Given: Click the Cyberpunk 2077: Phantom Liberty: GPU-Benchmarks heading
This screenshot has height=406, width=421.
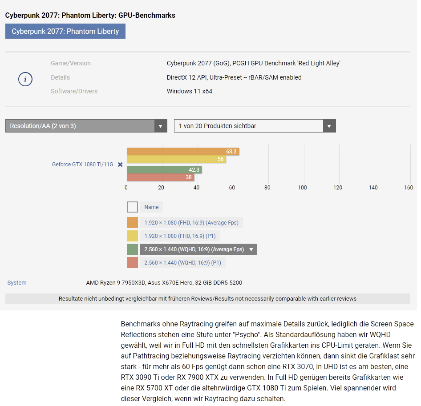Looking at the screenshot, I should click(90, 15).
